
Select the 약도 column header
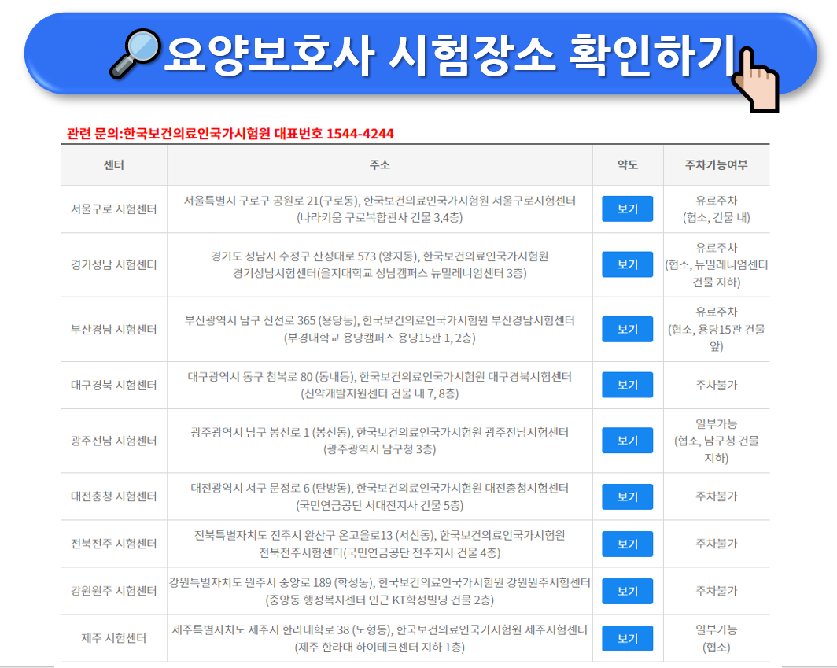tap(627, 165)
